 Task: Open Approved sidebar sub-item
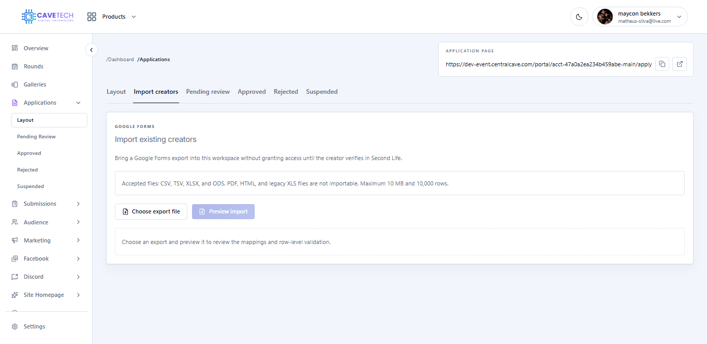point(29,153)
